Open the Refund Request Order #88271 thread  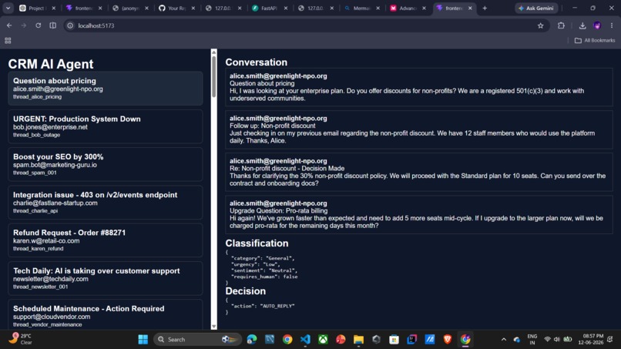click(x=106, y=240)
